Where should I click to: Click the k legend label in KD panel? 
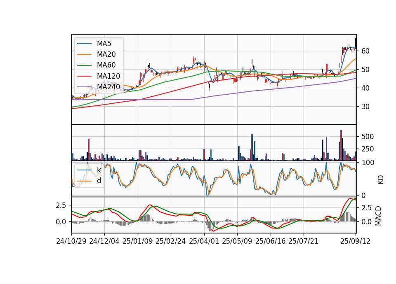[x=99, y=170]
